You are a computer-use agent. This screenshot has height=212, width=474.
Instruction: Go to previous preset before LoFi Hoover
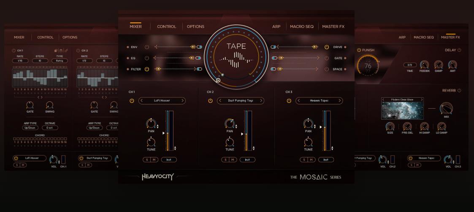coord(142,101)
